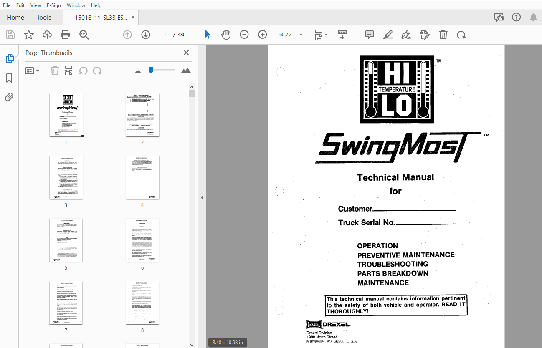Select page 5 thumbnail
The image size is (542, 348).
click(x=66, y=240)
